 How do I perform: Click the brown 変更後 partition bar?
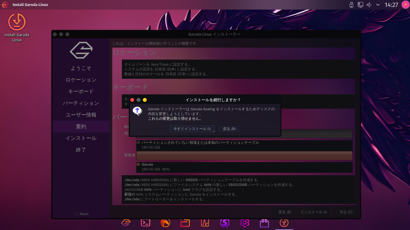(x=244, y=155)
